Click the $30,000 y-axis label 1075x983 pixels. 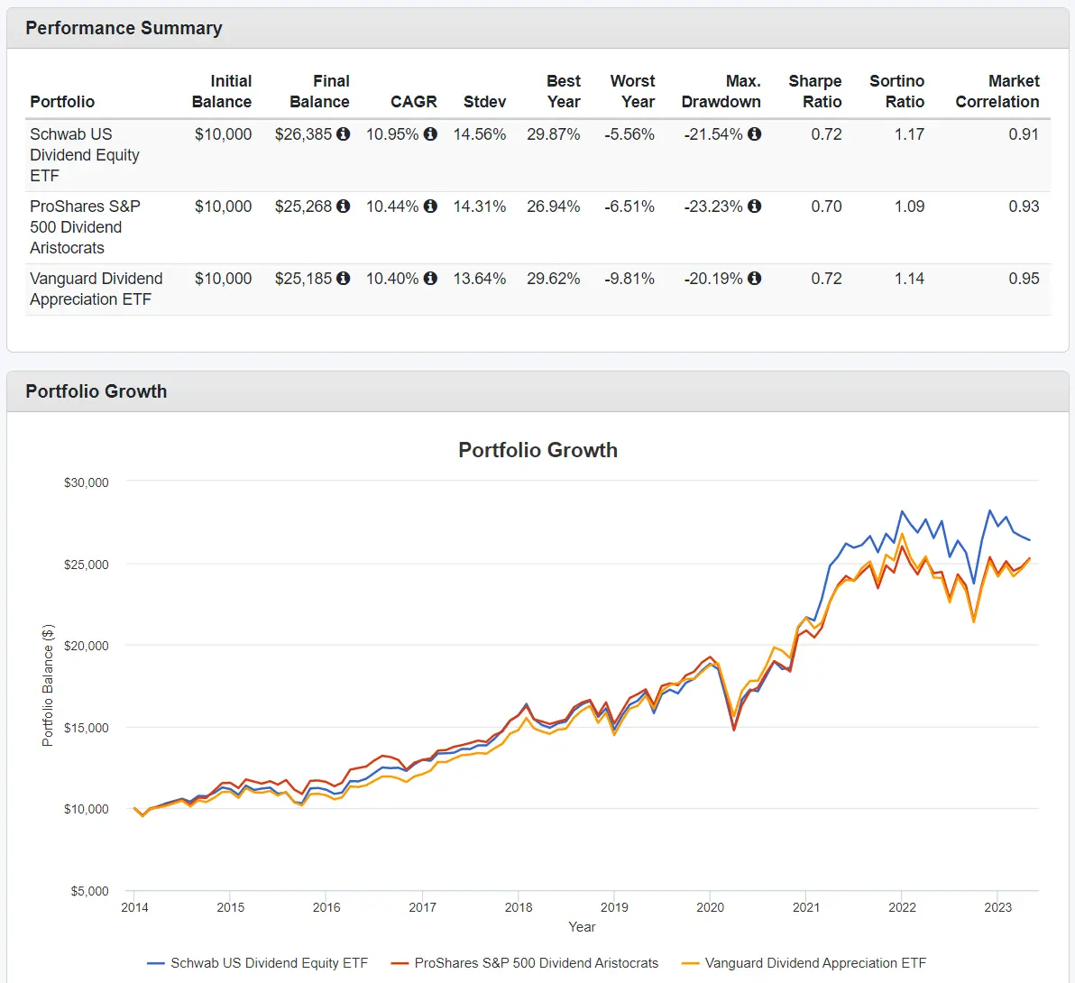pyautogui.click(x=87, y=482)
